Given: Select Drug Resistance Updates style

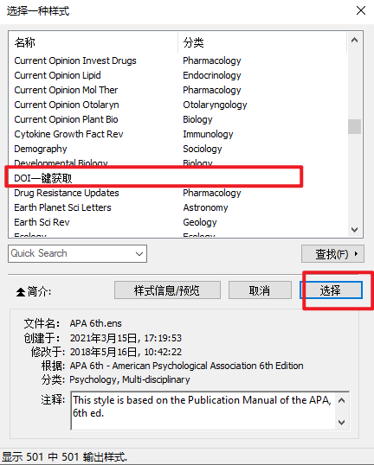Looking at the screenshot, I should pos(178,193).
